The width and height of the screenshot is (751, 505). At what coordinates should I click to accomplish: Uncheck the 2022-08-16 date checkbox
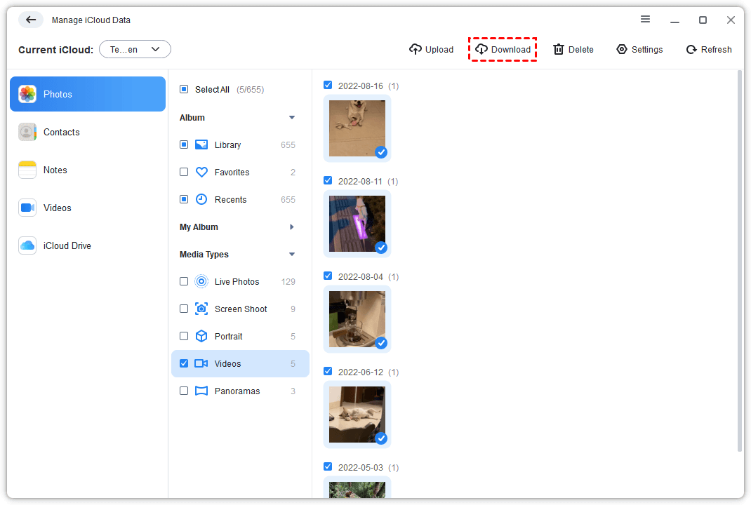pyautogui.click(x=328, y=85)
